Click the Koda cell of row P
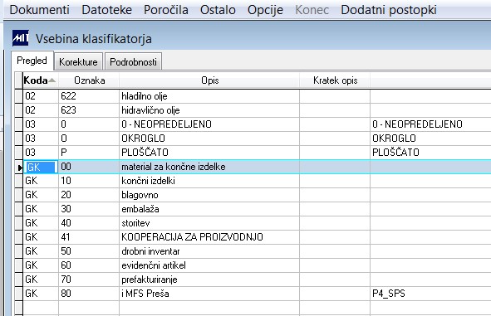The height and width of the screenshot is (316, 491). [41, 153]
